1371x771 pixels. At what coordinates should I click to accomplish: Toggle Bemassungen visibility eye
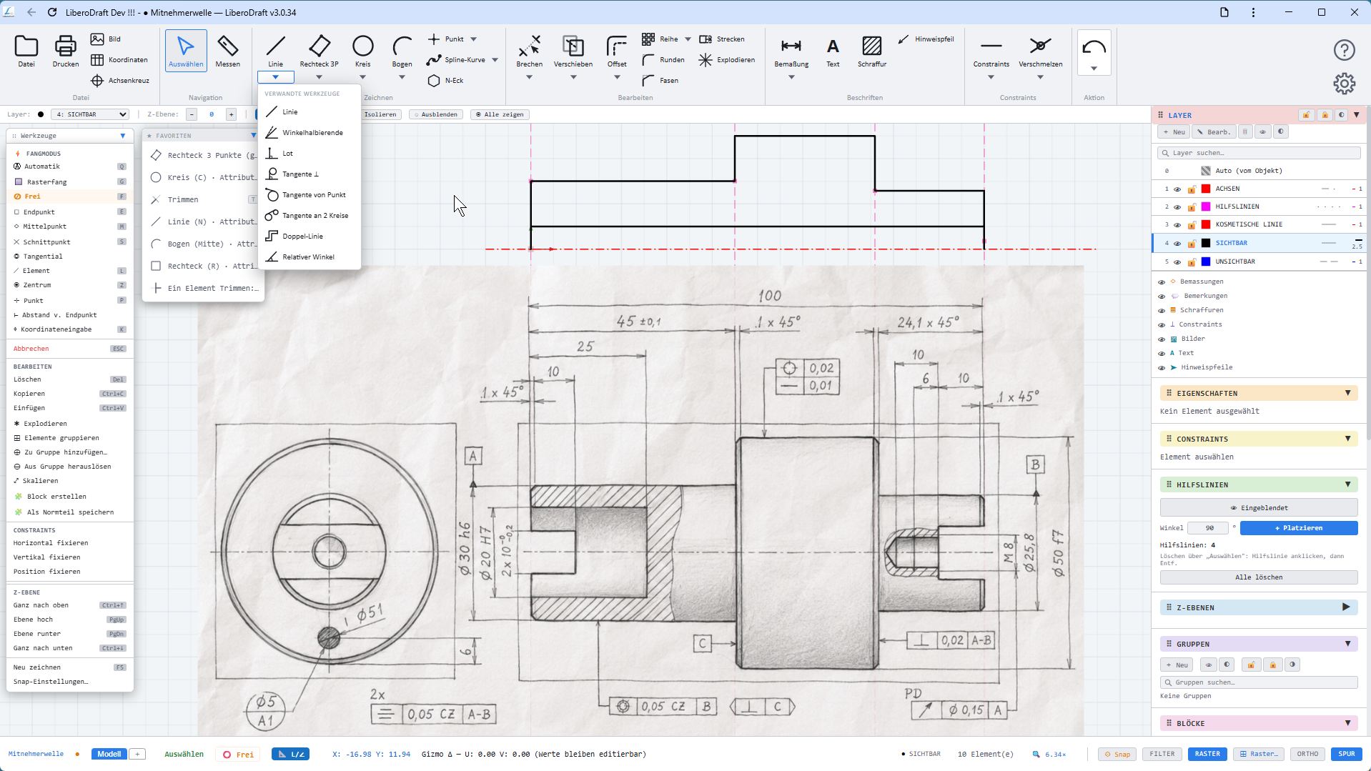(1162, 282)
